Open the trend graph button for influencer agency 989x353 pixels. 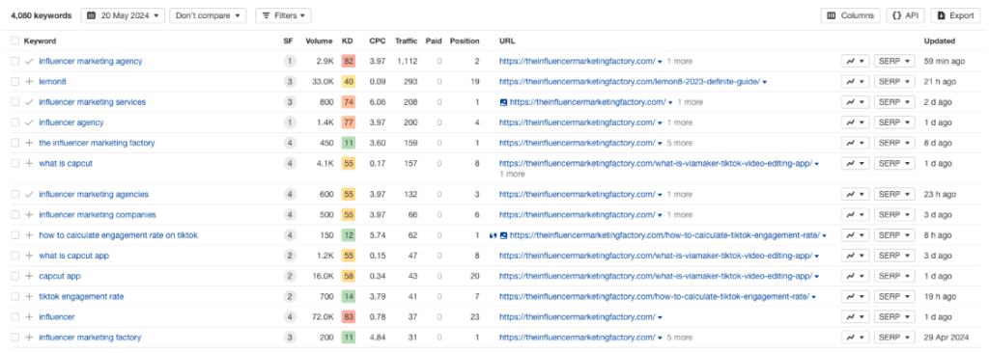[855, 122]
